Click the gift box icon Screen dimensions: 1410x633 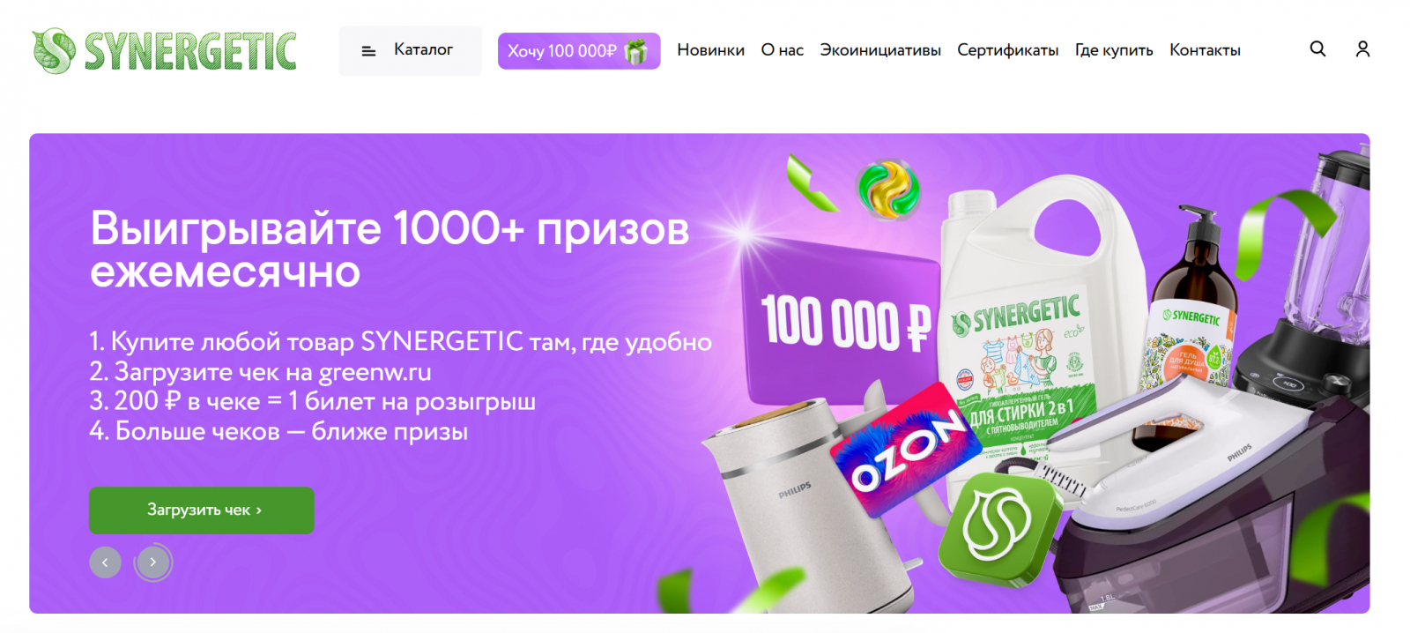pyautogui.click(x=635, y=51)
